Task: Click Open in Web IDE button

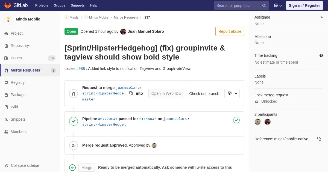Action: 166,94
